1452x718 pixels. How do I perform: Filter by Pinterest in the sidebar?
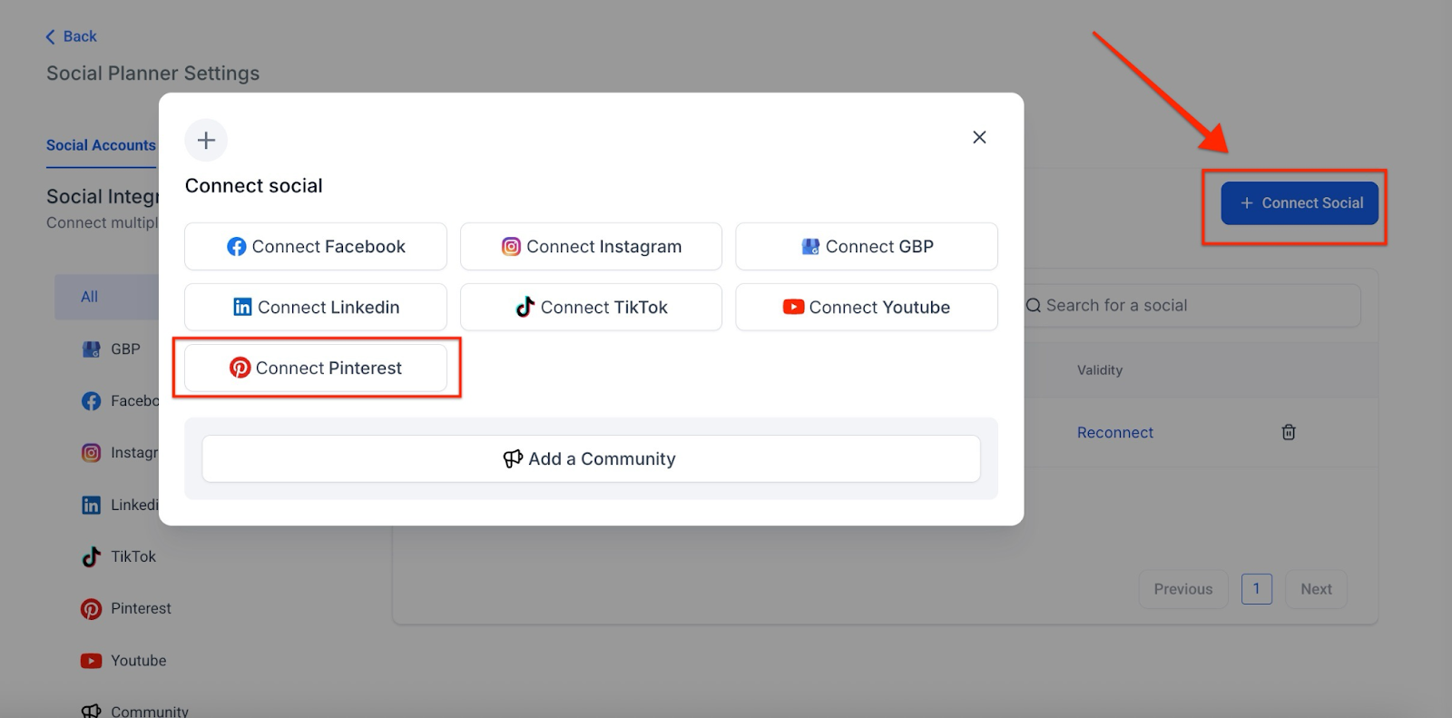click(140, 608)
